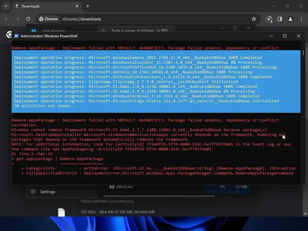Image resolution: width=308 pixels, height=231 pixels.
Task: Click the get-appxpackage command line text
Action: [x=57, y=159]
